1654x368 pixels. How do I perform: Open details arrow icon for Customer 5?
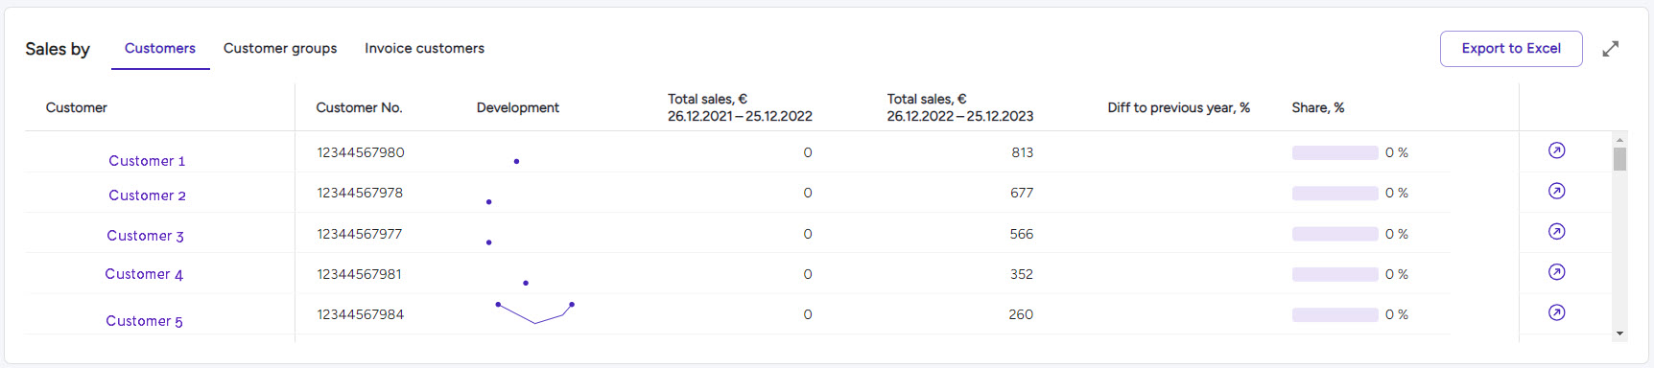click(x=1556, y=312)
